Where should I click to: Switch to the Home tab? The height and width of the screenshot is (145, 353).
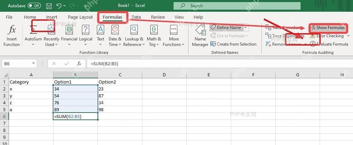point(30,17)
